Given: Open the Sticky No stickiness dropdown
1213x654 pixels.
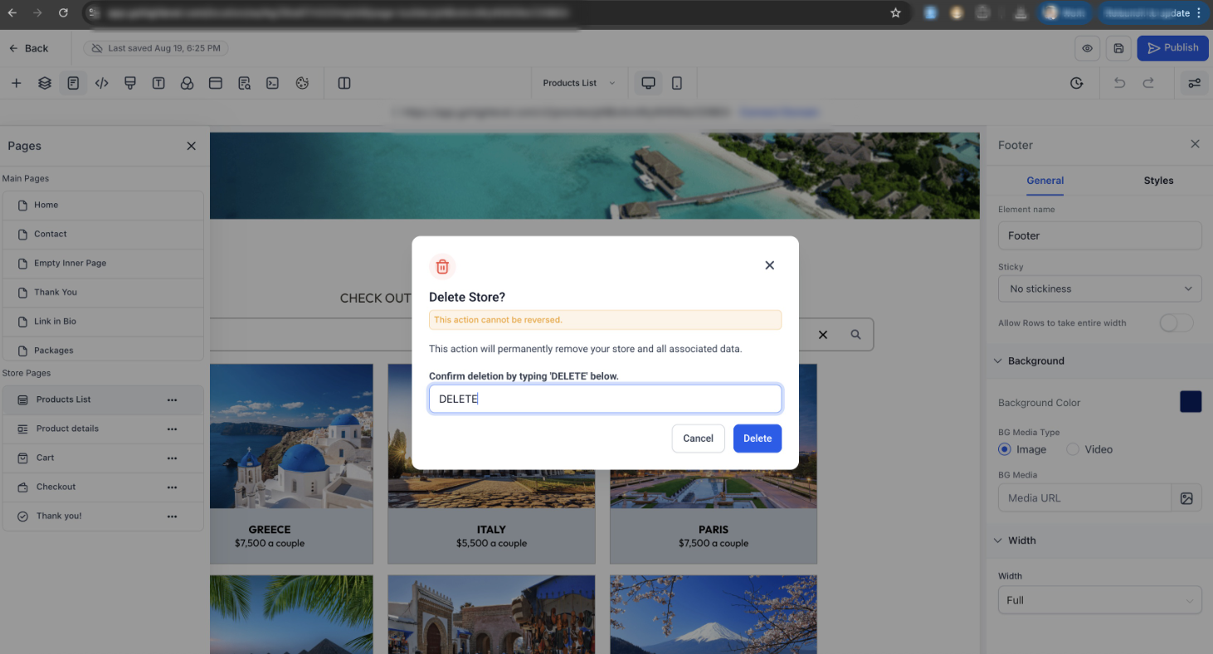Looking at the screenshot, I should [x=1099, y=288].
